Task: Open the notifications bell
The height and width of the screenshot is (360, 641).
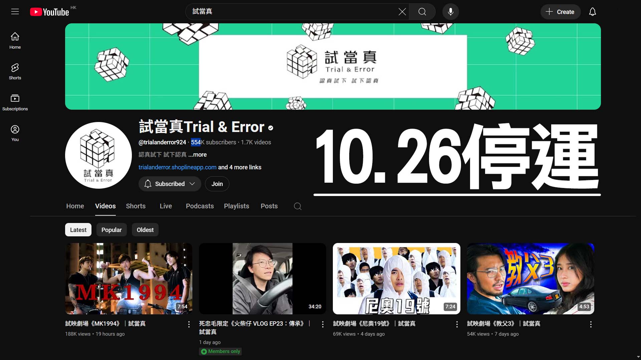Action: coord(592,12)
